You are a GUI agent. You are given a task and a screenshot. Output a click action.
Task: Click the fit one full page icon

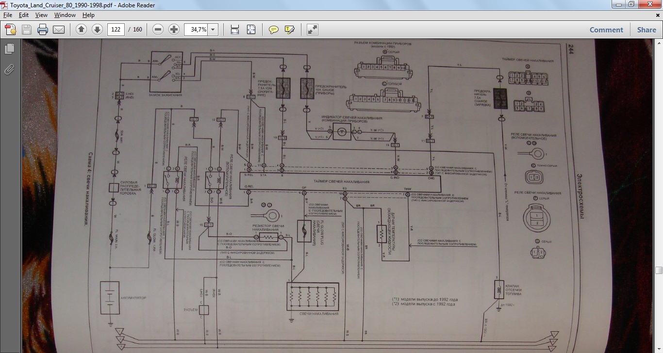click(x=251, y=30)
